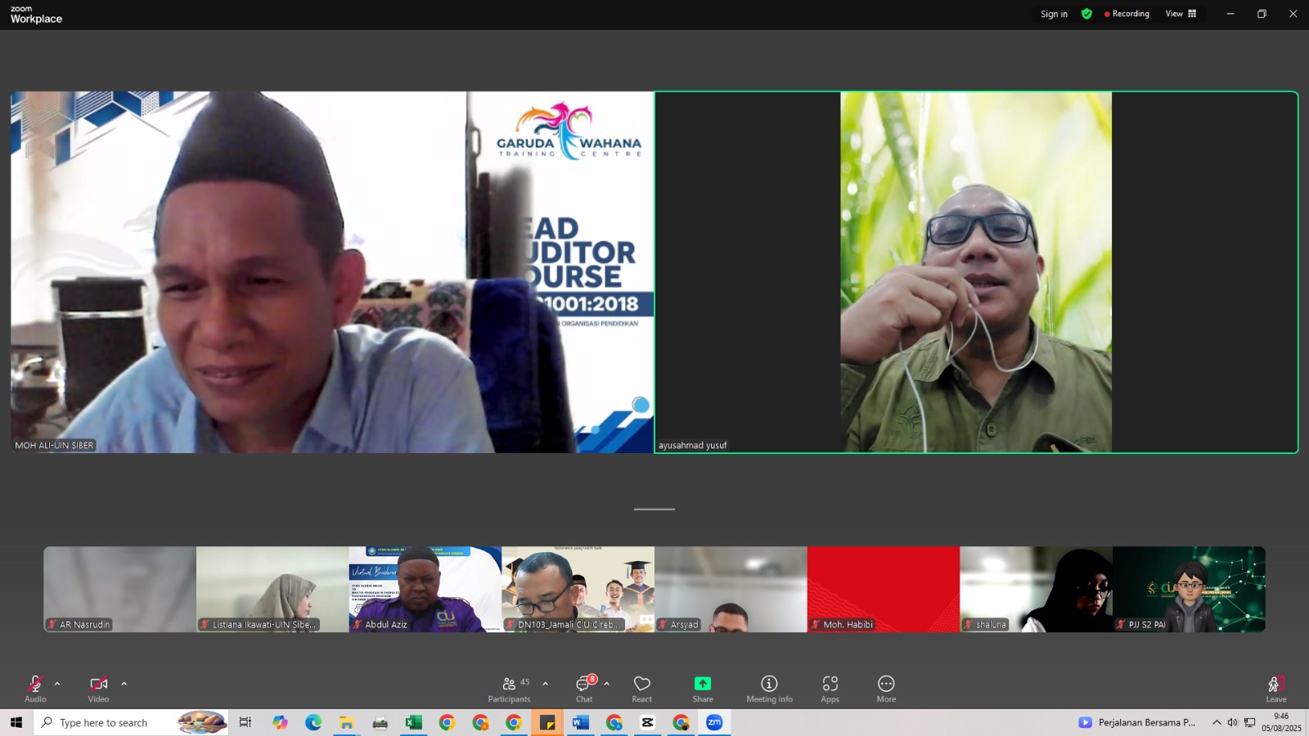
Task: Expand audio settings arrow next to Audio
Action: coord(57,684)
